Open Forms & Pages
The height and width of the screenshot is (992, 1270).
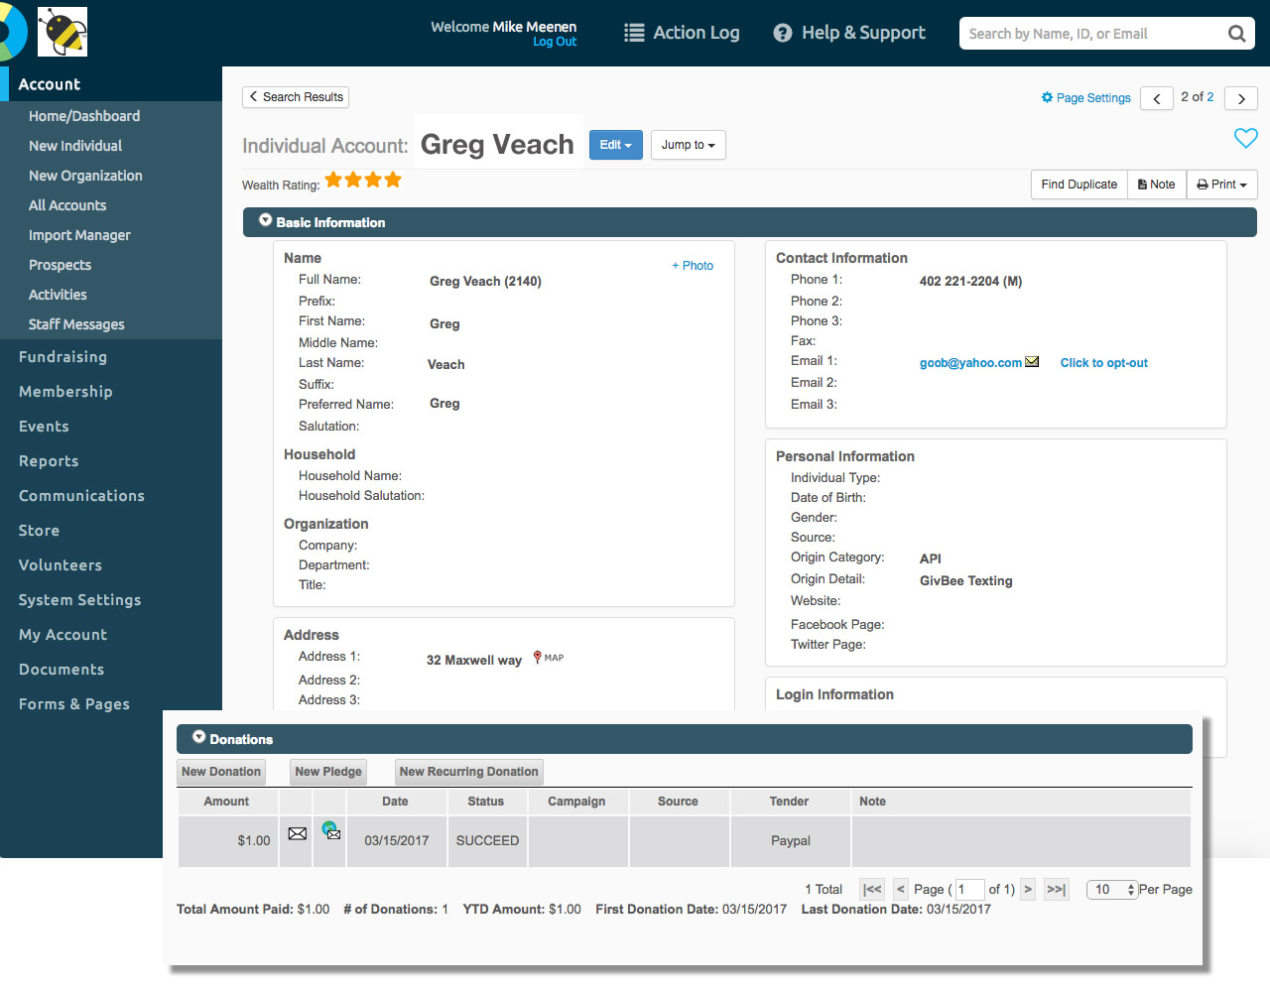click(74, 704)
